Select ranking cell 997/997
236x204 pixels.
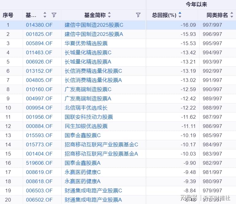212,25
